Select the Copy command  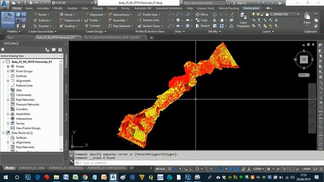click(201, 20)
